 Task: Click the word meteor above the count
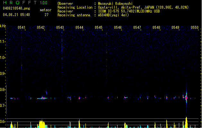click(46, 10)
